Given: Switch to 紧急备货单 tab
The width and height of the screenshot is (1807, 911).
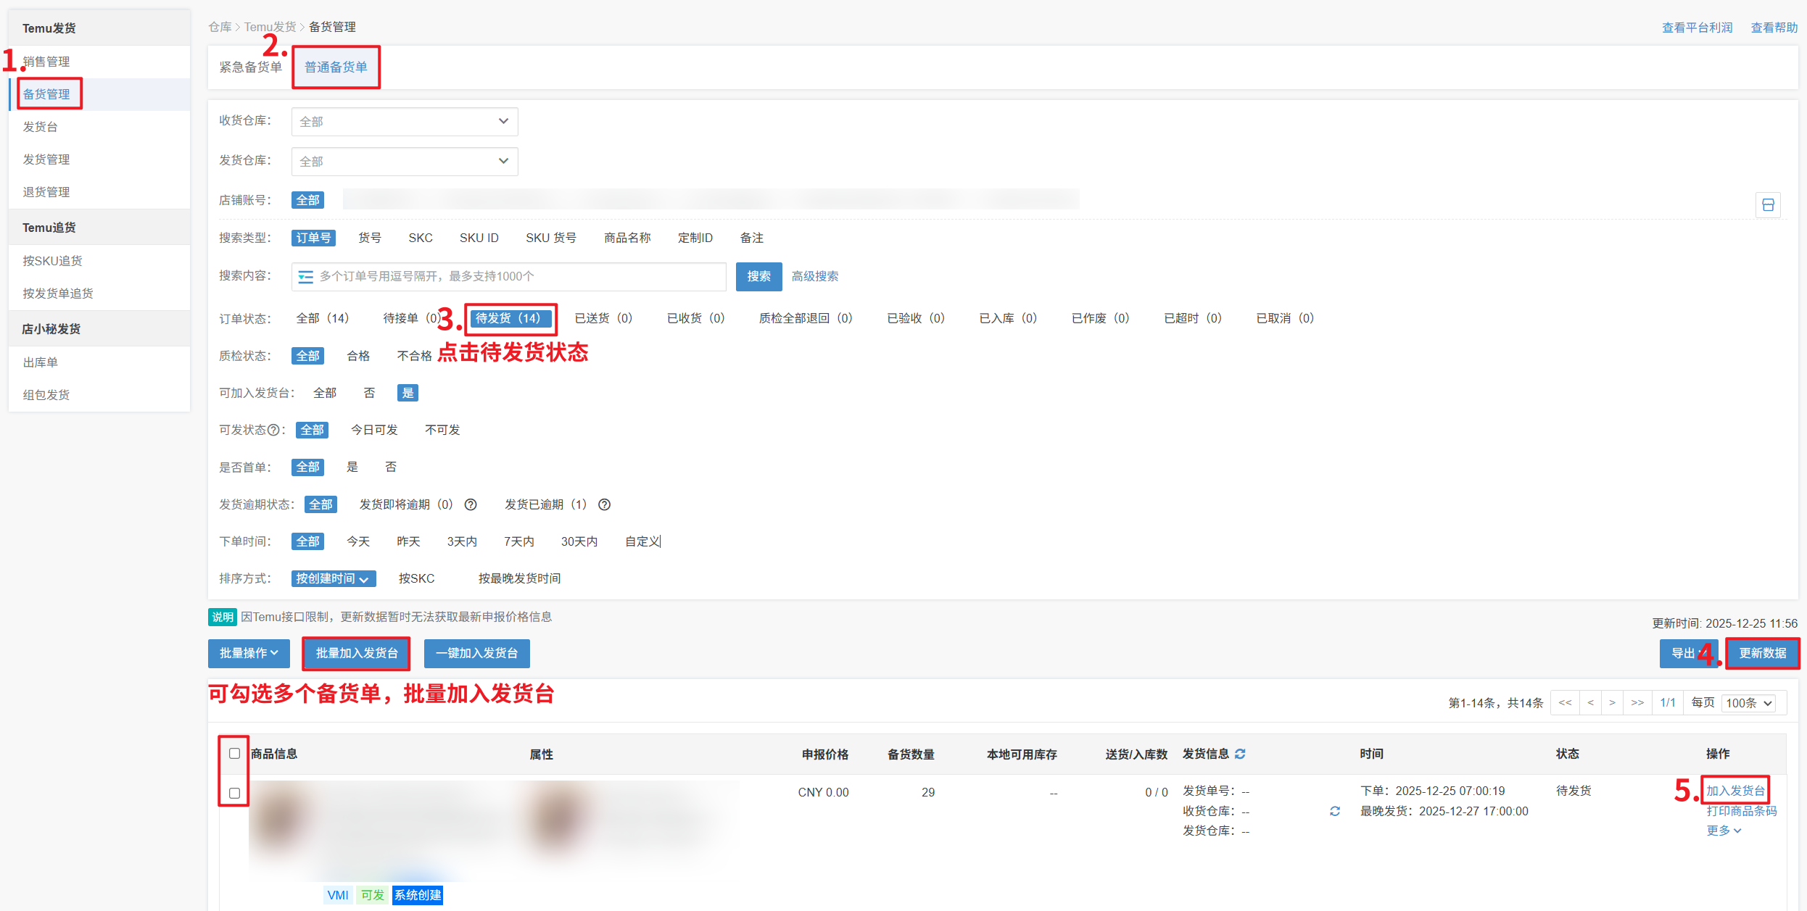Looking at the screenshot, I should (x=250, y=67).
